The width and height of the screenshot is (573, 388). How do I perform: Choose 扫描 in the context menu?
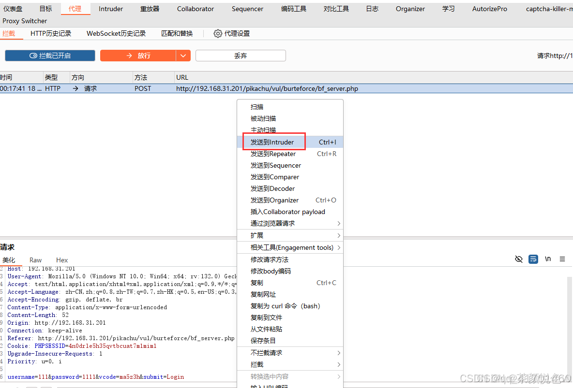pos(290,107)
